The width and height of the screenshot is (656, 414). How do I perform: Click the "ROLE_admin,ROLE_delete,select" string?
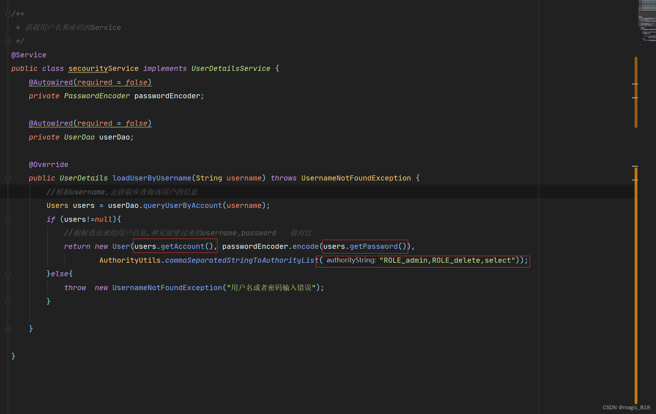point(447,261)
